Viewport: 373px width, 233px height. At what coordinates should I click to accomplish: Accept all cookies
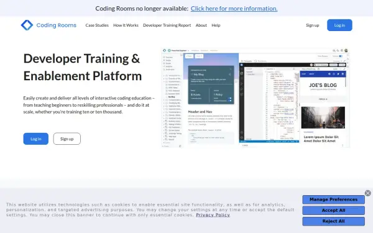point(333,211)
